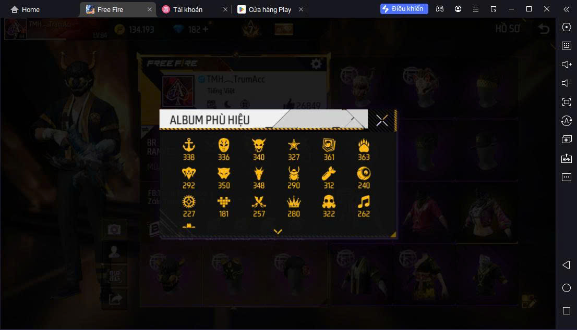577x330 pixels.
Task: Open the emulator hamburger menu
Action: (x=475, y=9)
